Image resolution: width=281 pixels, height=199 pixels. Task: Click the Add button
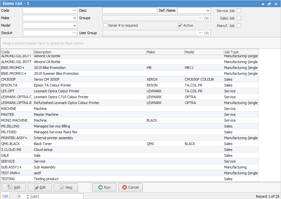pyautogui.click(x=14, y=187)
